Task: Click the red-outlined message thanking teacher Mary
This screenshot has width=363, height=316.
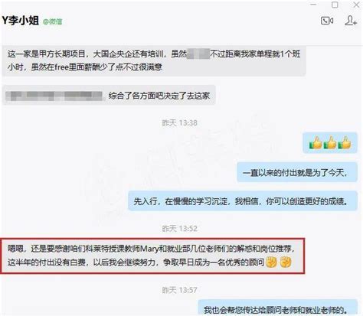Action: [152, 256]
